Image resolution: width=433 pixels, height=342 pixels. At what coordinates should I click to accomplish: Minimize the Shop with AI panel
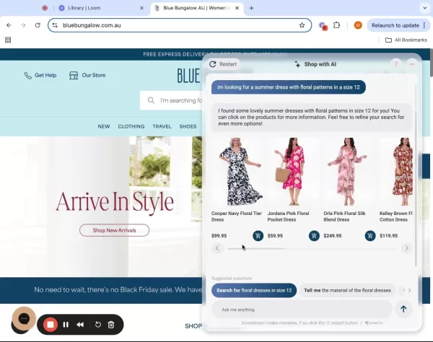click(412, 64)
